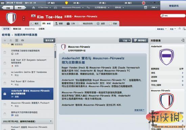Click the add icon right of the star
The height and width of the screenshot is (130, 186).
[x=184, y=29]
